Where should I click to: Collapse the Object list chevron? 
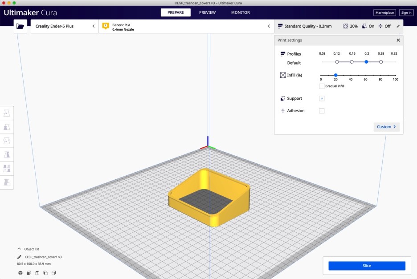click(19, 249)
